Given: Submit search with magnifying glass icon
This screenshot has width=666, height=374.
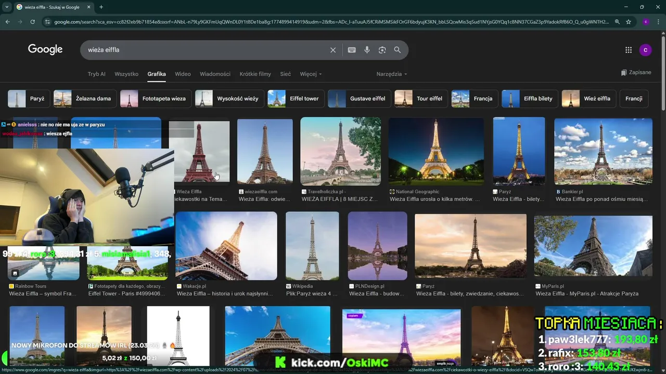Looking at the screenshot, I should coord(398,50).
